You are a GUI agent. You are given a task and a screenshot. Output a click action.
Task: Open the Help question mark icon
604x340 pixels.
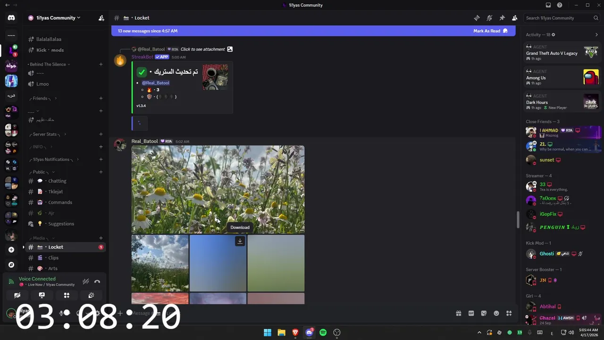pyautogui.click(x=560, y=5)
